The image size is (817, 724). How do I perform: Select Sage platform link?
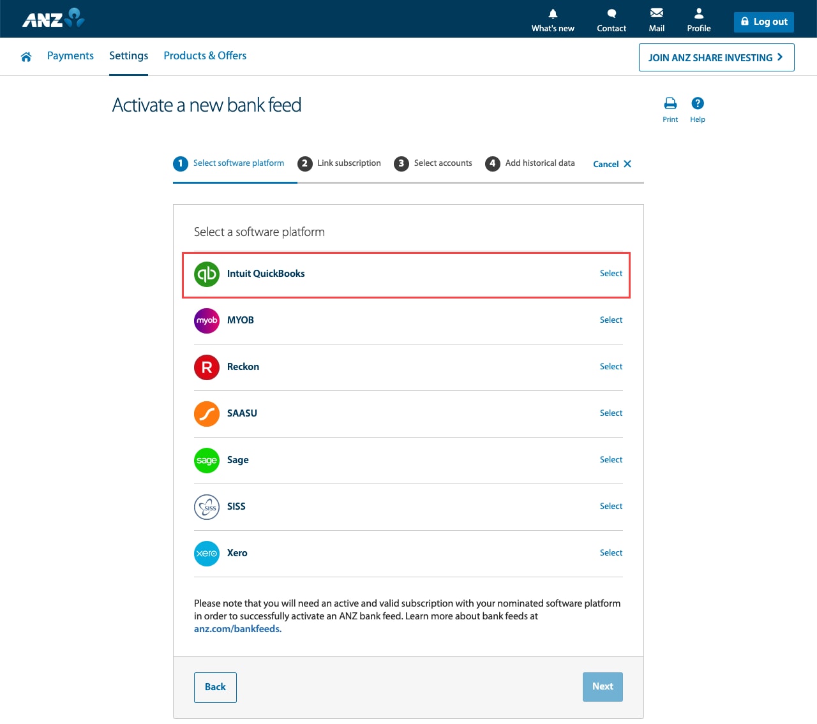click(x=611, y=460)
